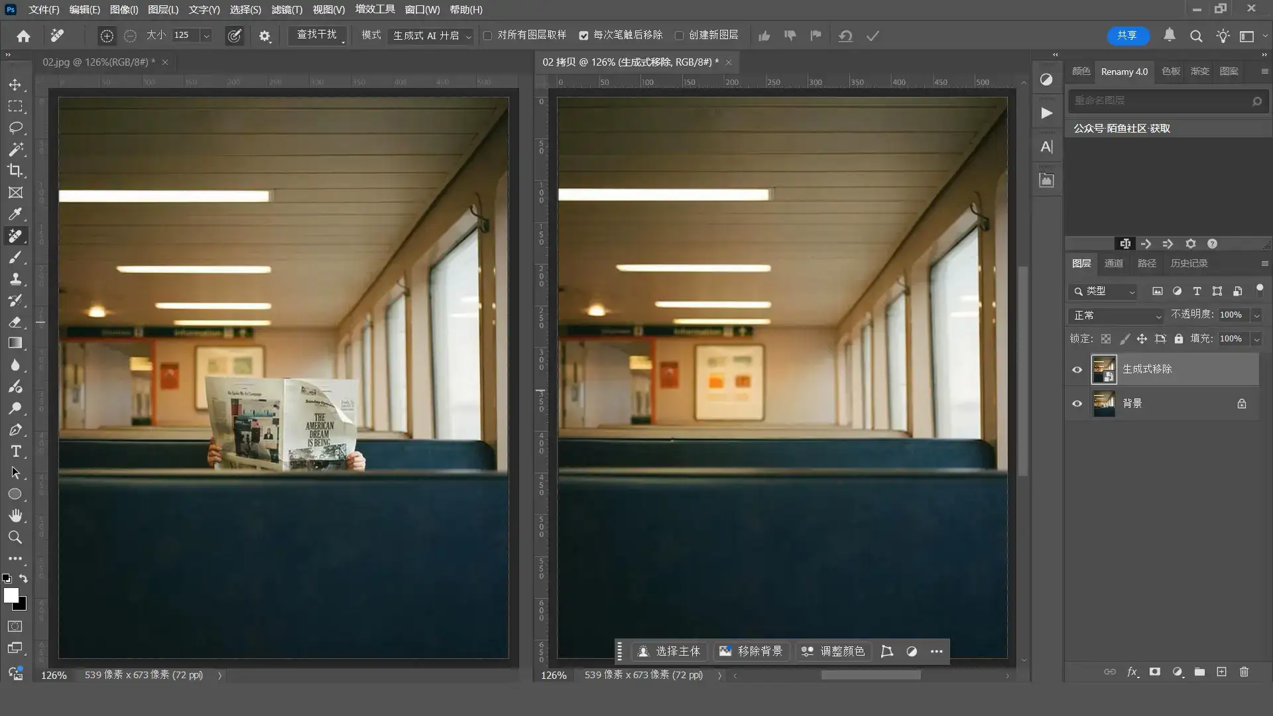1273x716 pixels.
Task: Switch to the 历史记录 tab
Action: tap(1188, 263)
